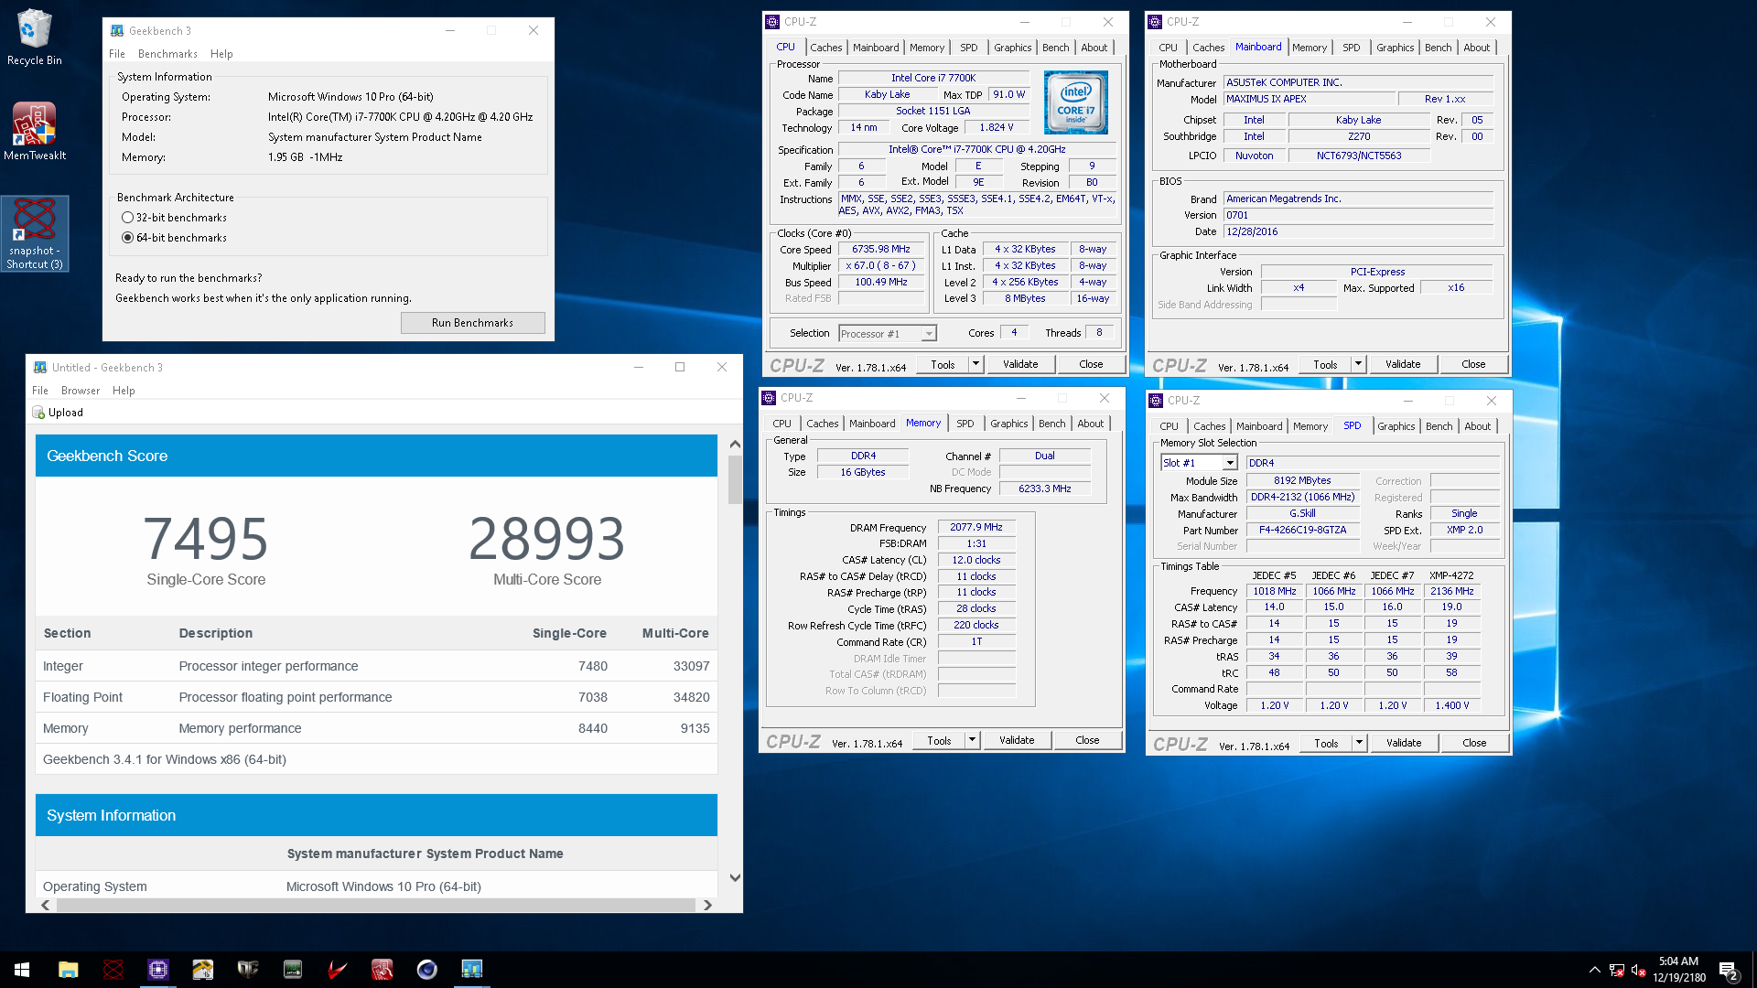This screenshot has height=988, width=1757.
Task: Click Tools button in CPU-Z SPD window
Action: click(1326, 743)
